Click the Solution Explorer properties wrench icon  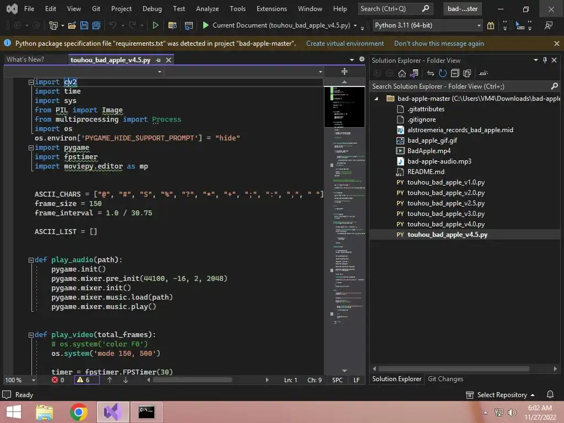484,73
